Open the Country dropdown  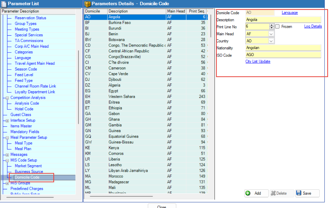pyautogui.click(x=271, y=41)
